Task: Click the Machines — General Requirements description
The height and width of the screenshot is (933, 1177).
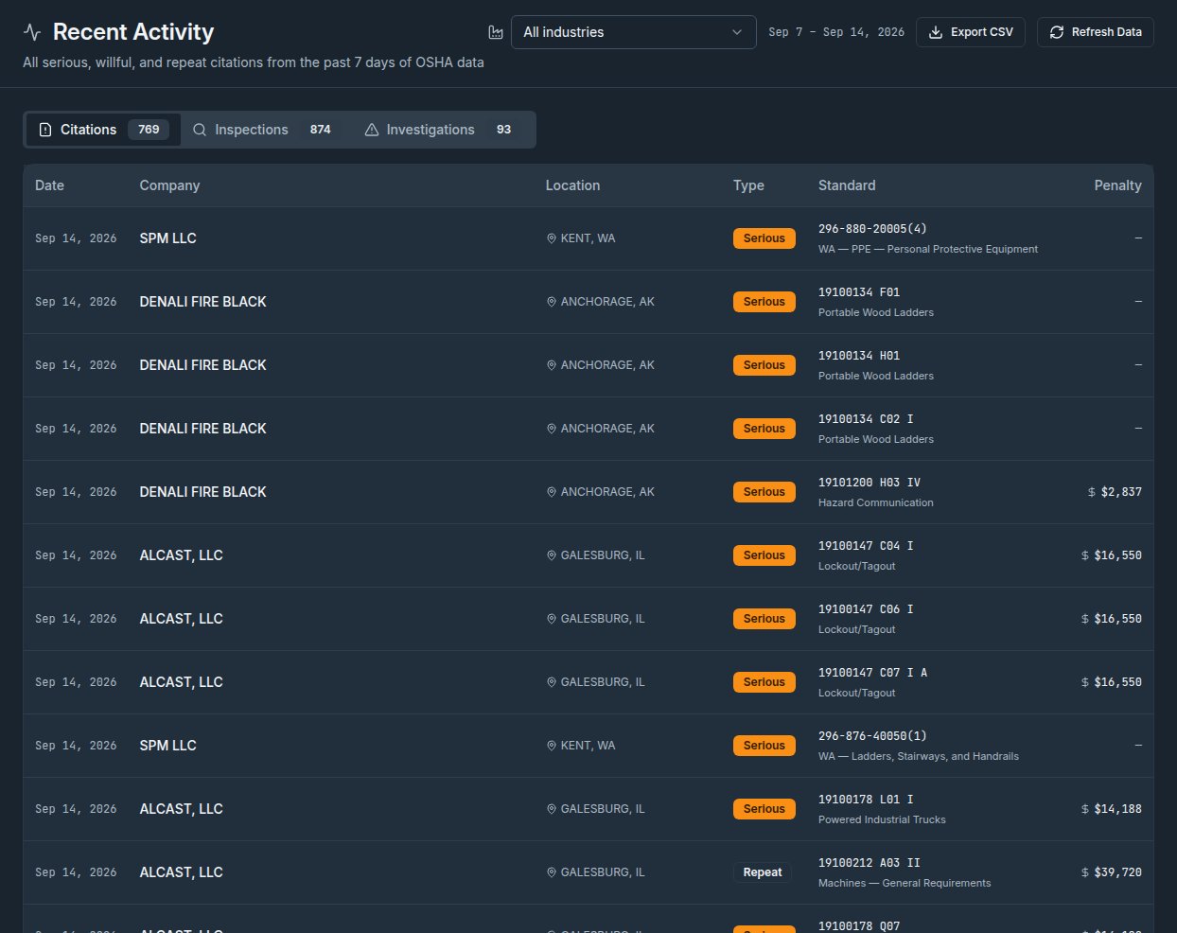Action: click(905, 883)
